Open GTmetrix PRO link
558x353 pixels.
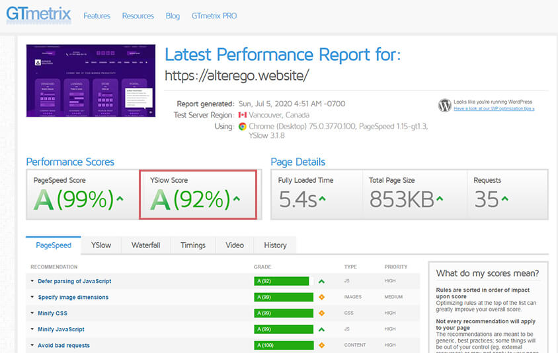(x=214, y=16)
